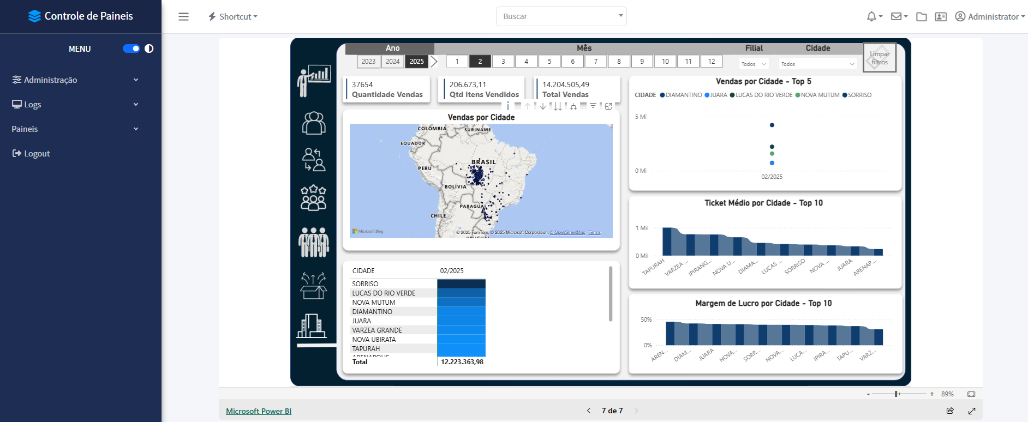Click the zoom slider handle
1028x422 pixels.
(x=896, y=394)
